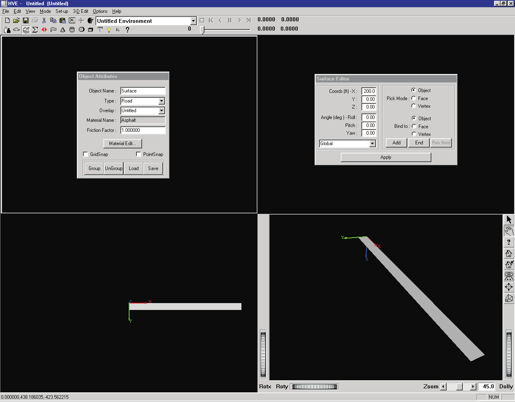Select the seek crosshair tool

coord(509,287)
